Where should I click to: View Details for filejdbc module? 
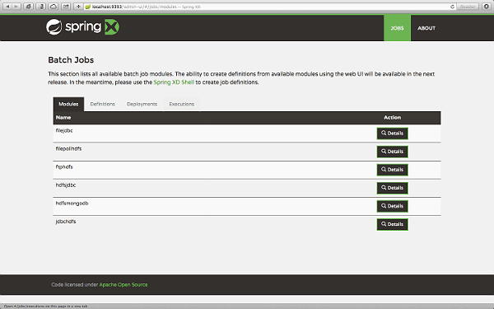[x=392, y=133]
